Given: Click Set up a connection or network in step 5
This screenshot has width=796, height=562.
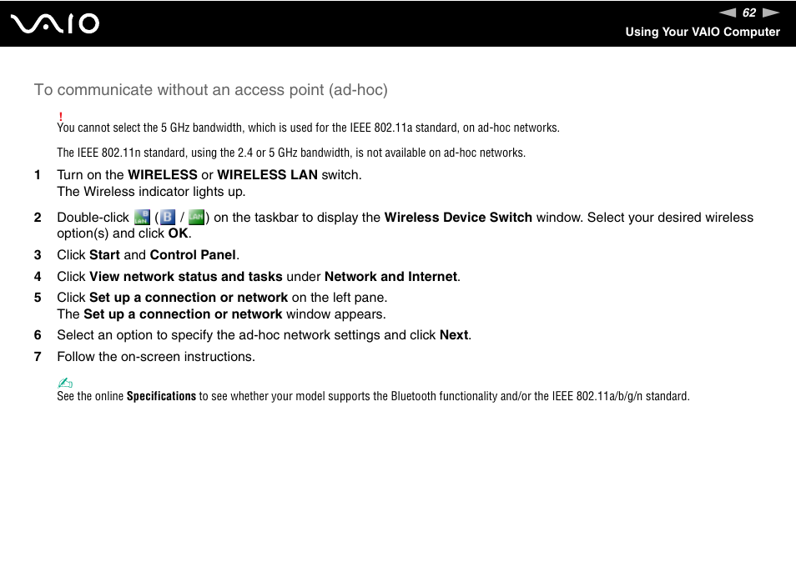Looking at the screenshot, I should (x=189, y=298).
